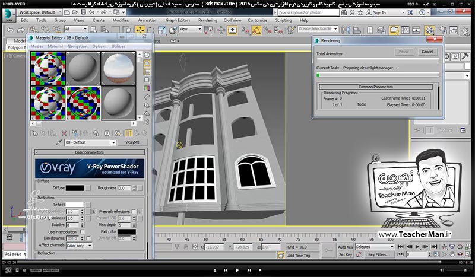This screenshot has width=475, height=277.
Task: Open the selection filter All dropdown
Action: click(76, 29)
